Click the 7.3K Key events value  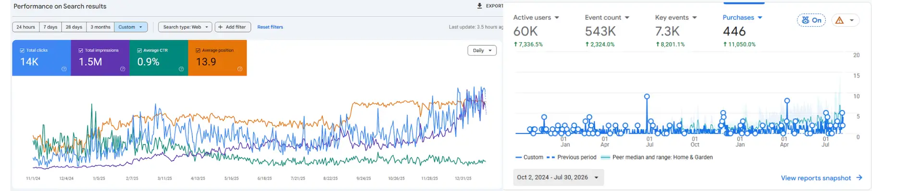click(x=667, y=31)
